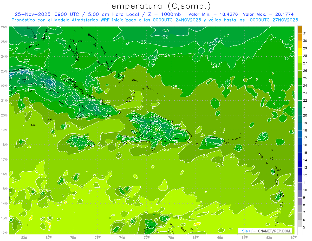Click the legend scale number 13

[x=305, y=168]
